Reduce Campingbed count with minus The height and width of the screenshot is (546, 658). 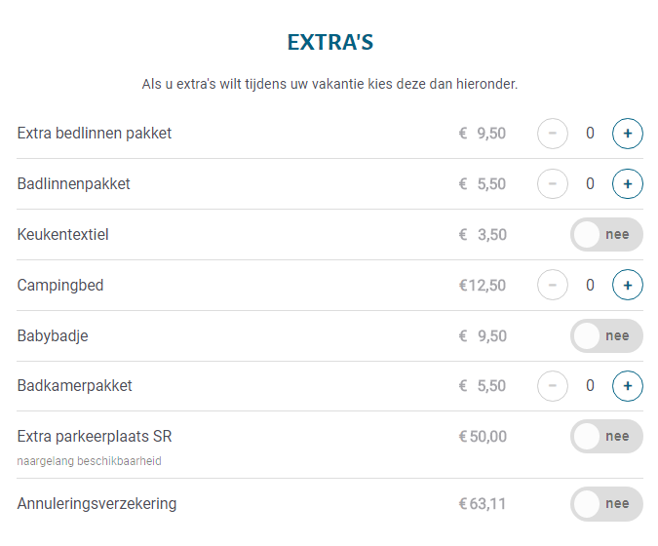[553, 286]
